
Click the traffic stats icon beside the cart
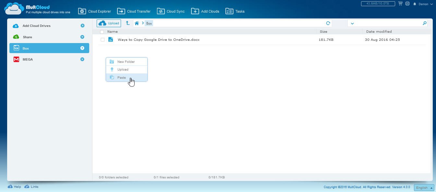tap(407, 4)
